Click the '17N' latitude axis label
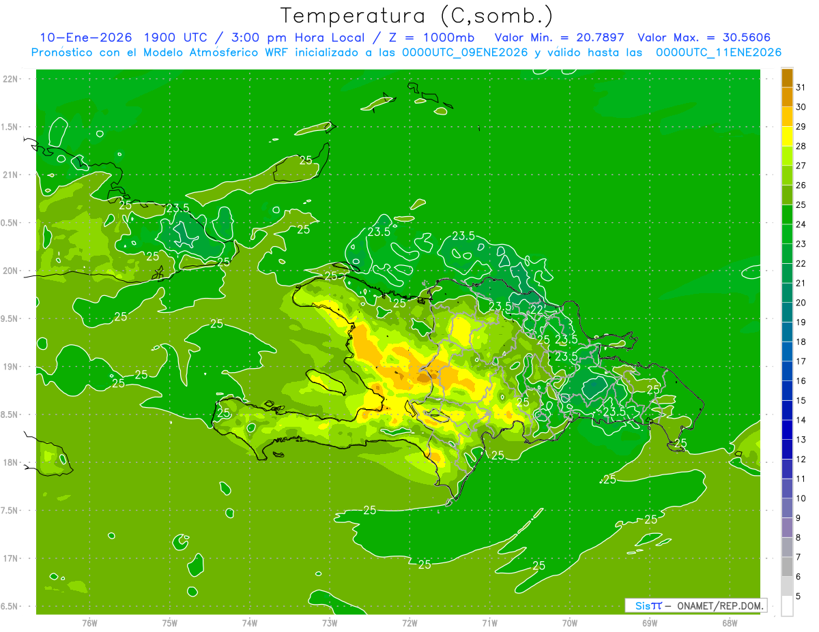The height and width of the screenshot is (632, 819). [12, 558]
